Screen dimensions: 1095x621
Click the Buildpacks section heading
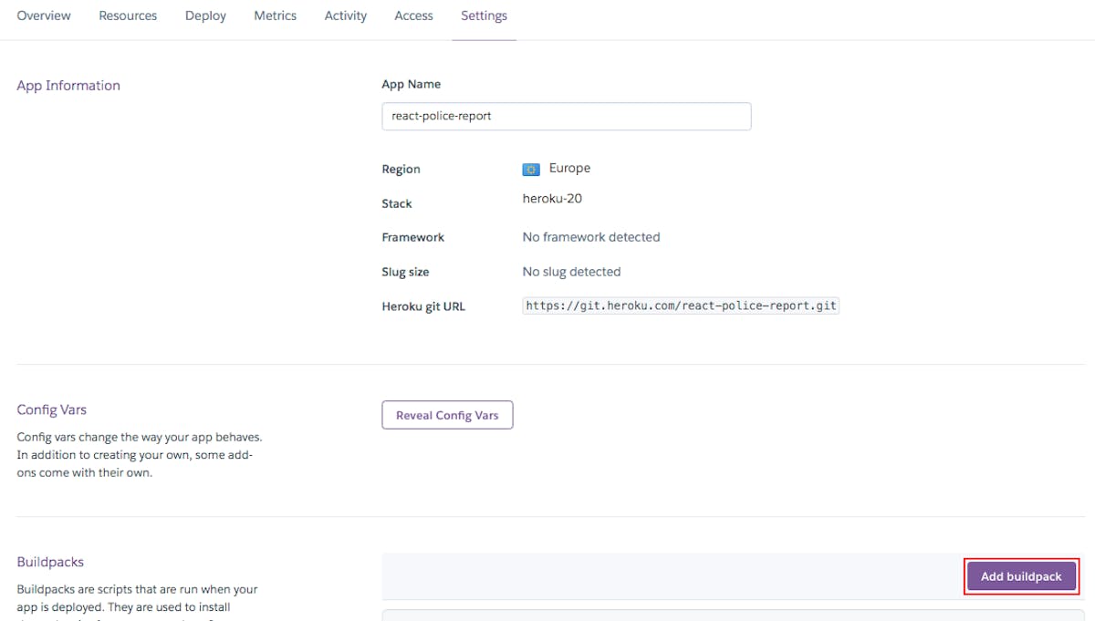(x=50, y=563)
